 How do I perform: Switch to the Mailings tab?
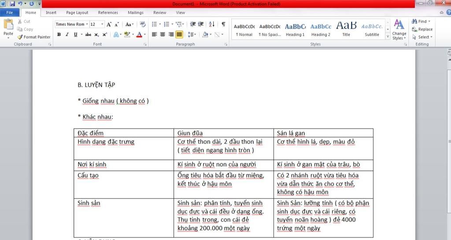coord(136,12)
